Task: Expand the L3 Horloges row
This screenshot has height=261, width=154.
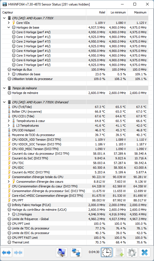Action: point(9,214)
